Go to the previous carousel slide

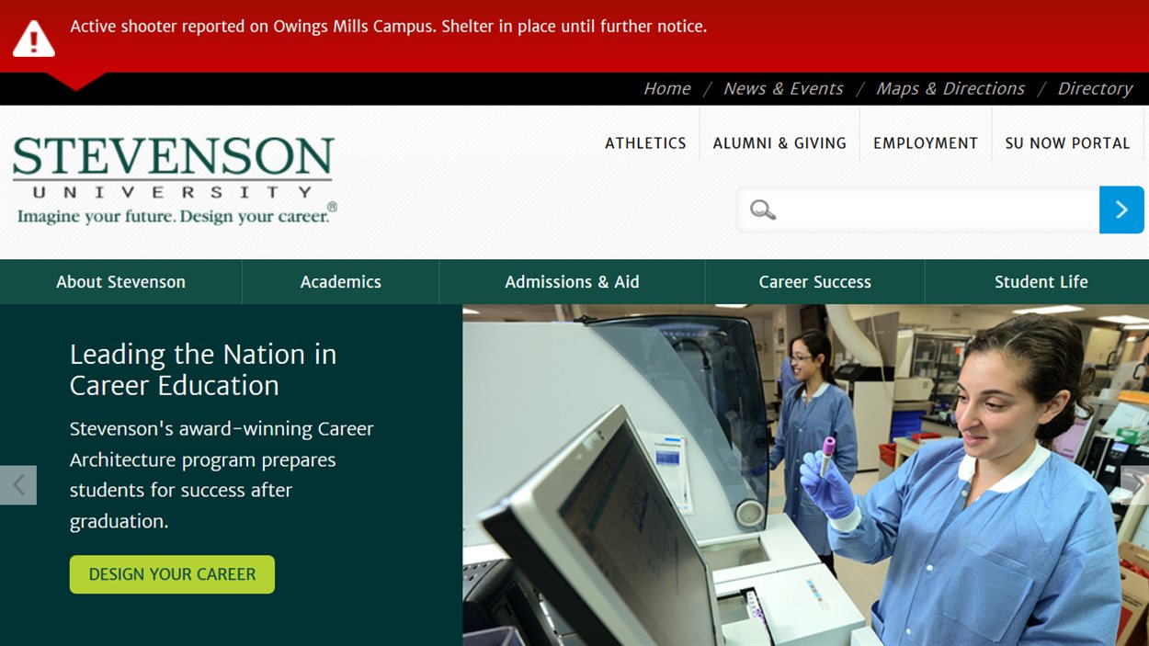(18, 485)
